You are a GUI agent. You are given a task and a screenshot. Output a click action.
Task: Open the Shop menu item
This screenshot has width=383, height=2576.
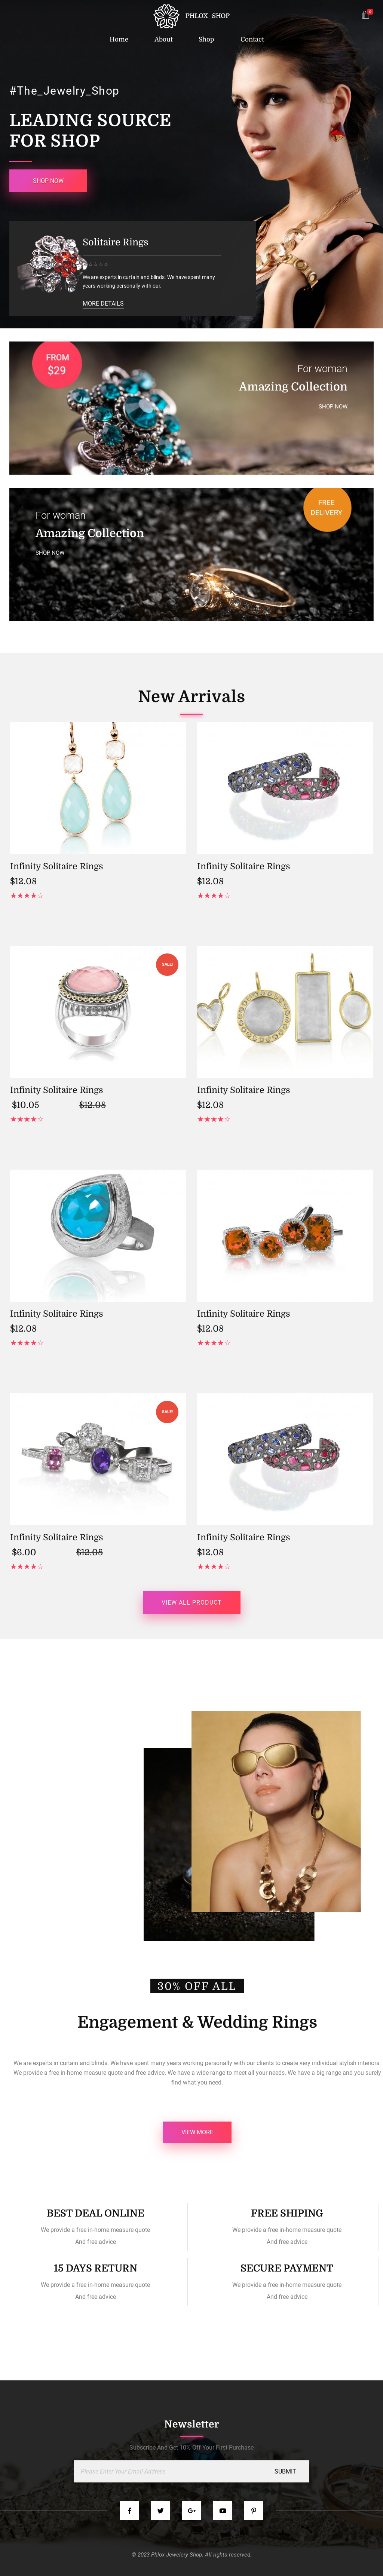[x=206, y=39]
